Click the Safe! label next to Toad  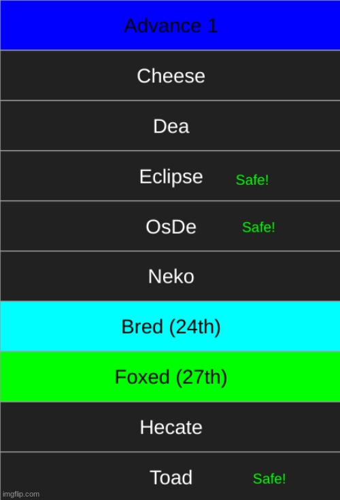(269, 479)
